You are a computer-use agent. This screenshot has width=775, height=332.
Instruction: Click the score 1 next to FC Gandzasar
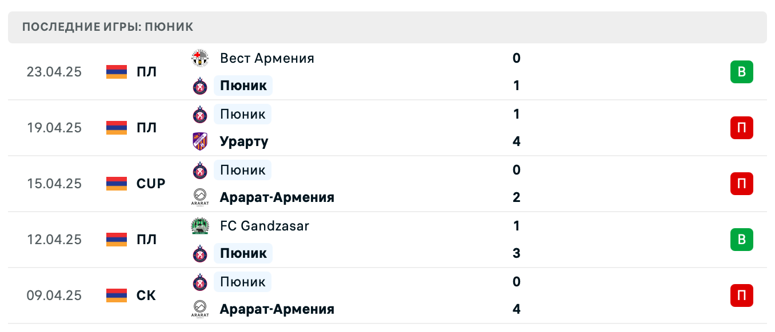516,225
